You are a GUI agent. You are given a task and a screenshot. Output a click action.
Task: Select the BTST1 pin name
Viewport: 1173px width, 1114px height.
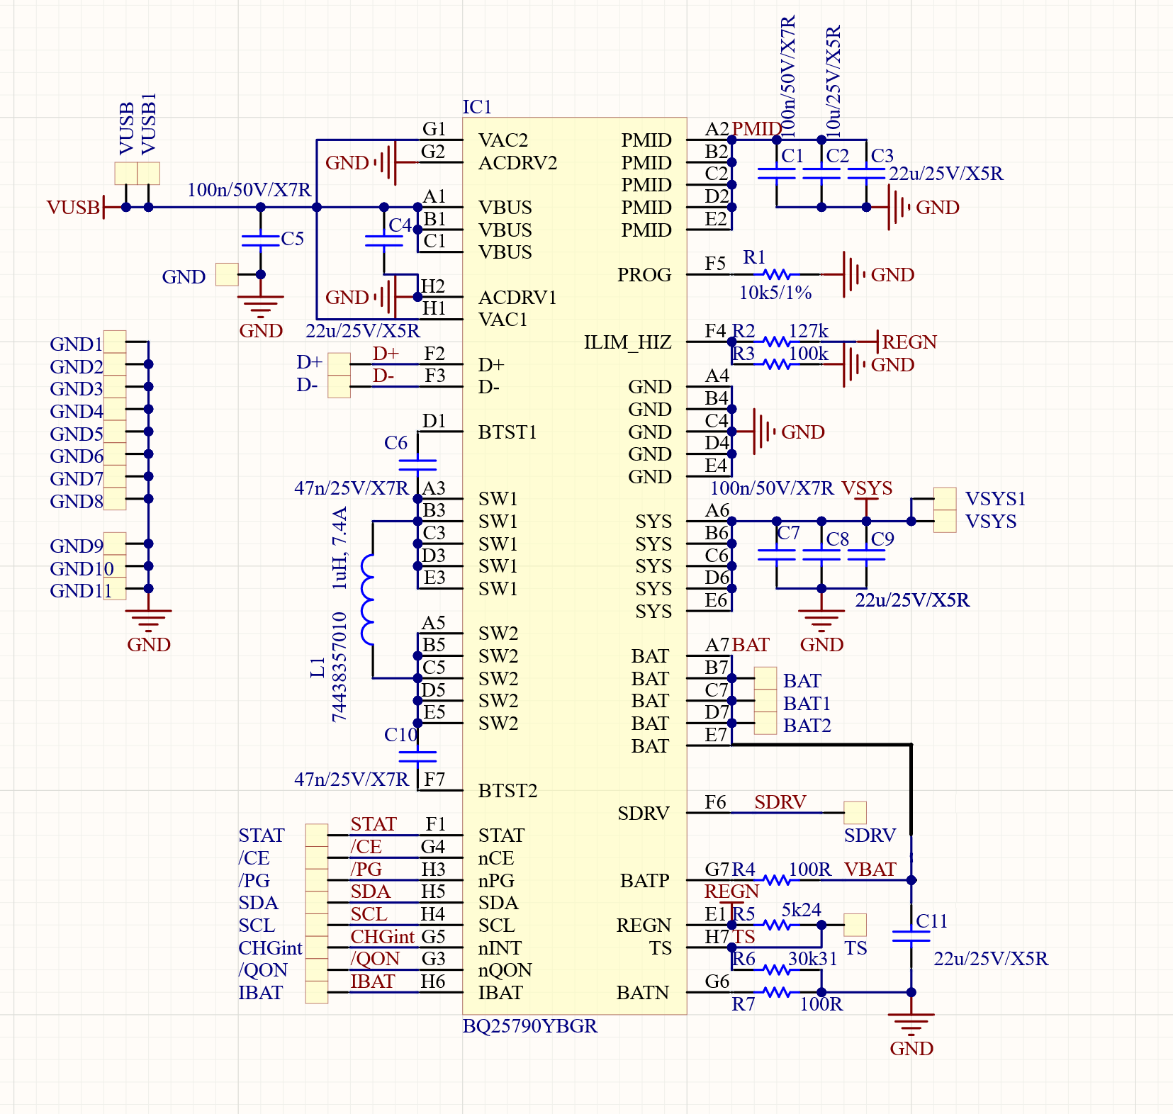[507, 432]
